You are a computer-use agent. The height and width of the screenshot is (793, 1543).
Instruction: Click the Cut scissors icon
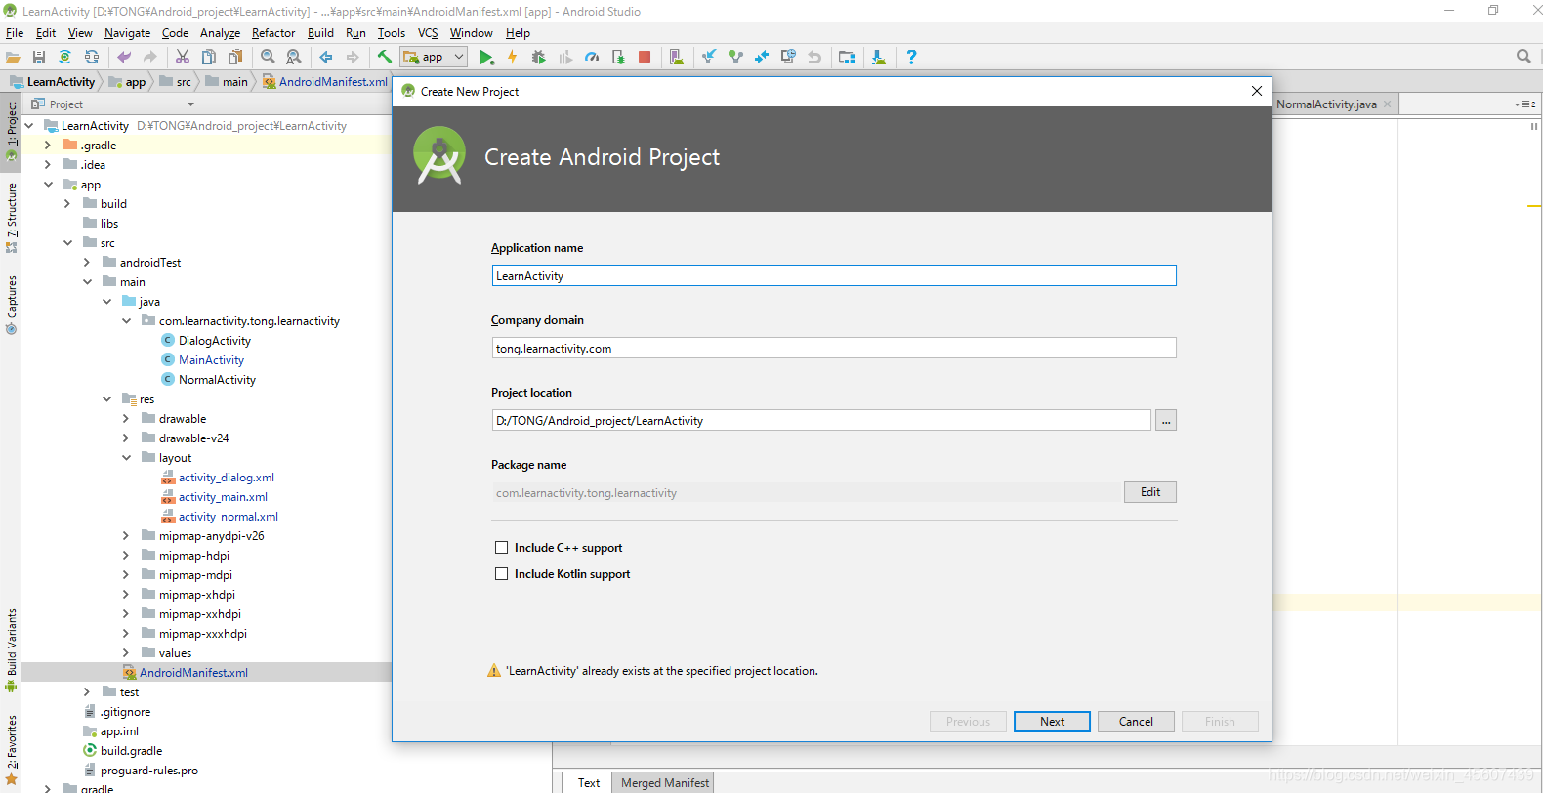coord(183,58)
